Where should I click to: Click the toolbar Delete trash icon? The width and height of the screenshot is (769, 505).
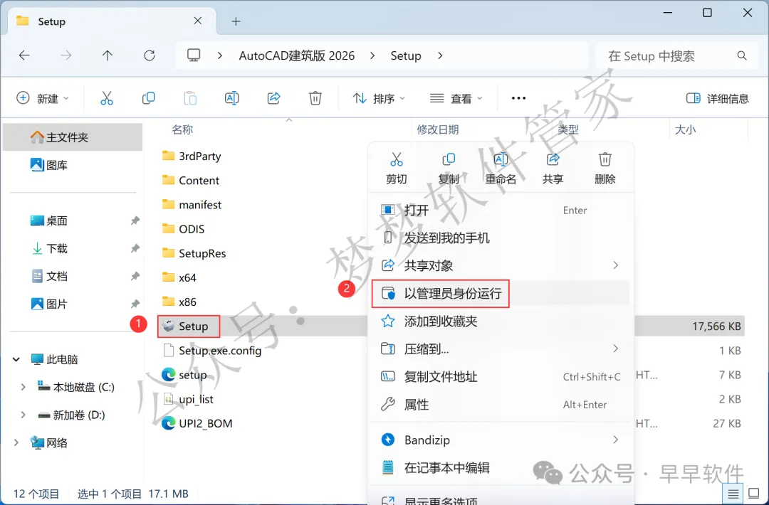click(315, 98)
